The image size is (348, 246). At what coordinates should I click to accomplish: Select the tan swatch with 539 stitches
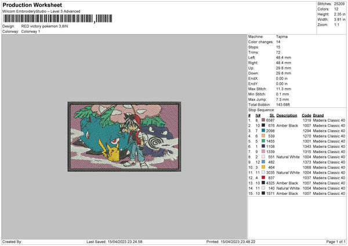point(263,136)
